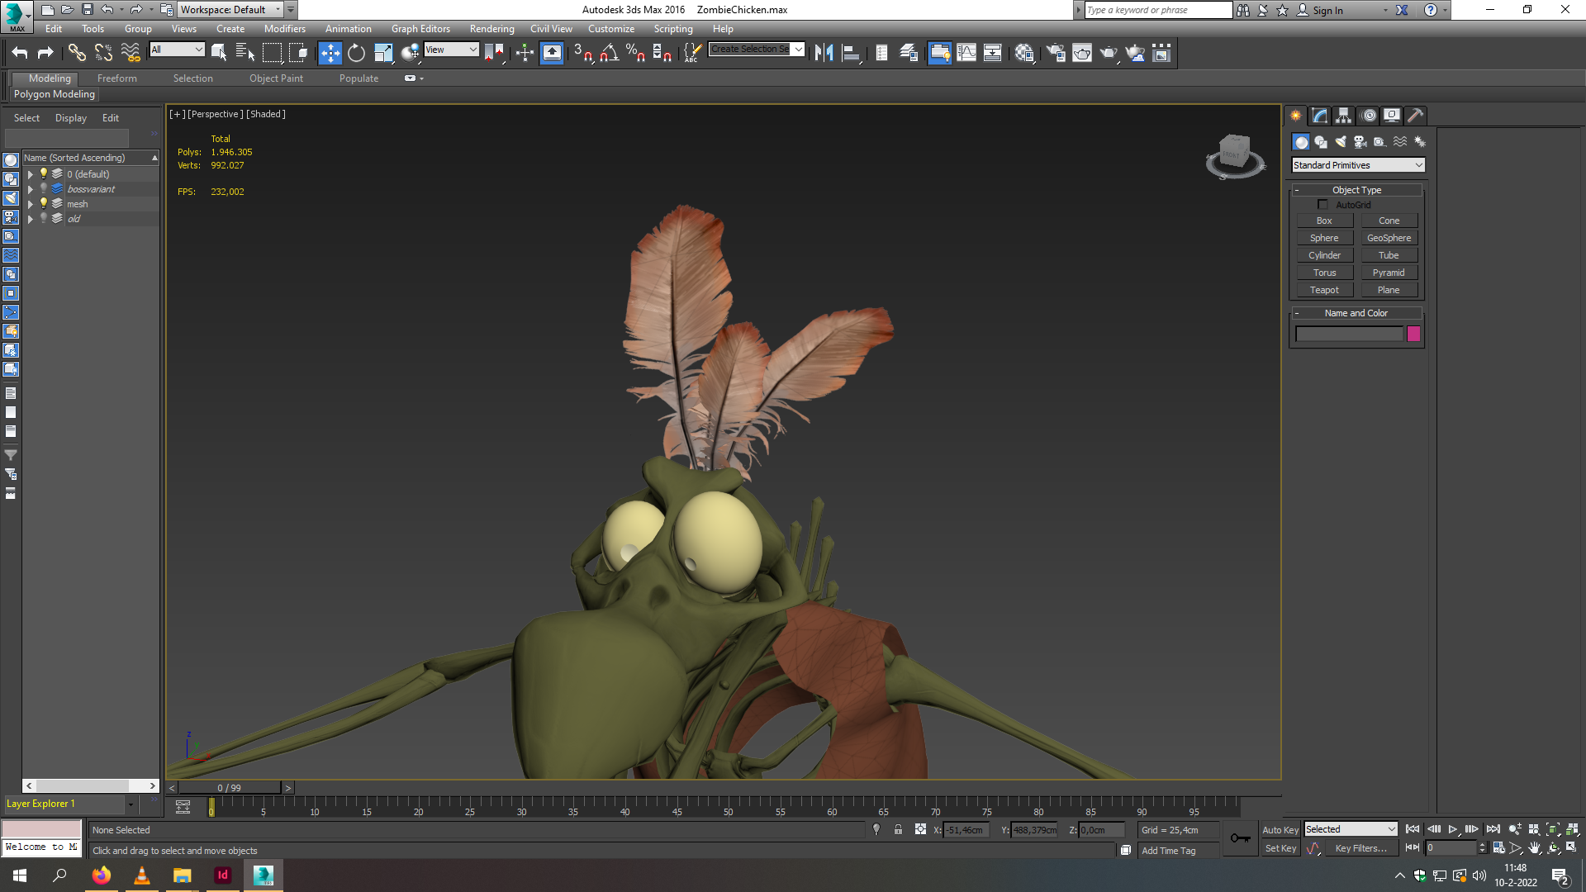Open the pink object color swatch
Image resolution: width=1586 pixels, height=892 pixels.
click(x=1413, y=334)
